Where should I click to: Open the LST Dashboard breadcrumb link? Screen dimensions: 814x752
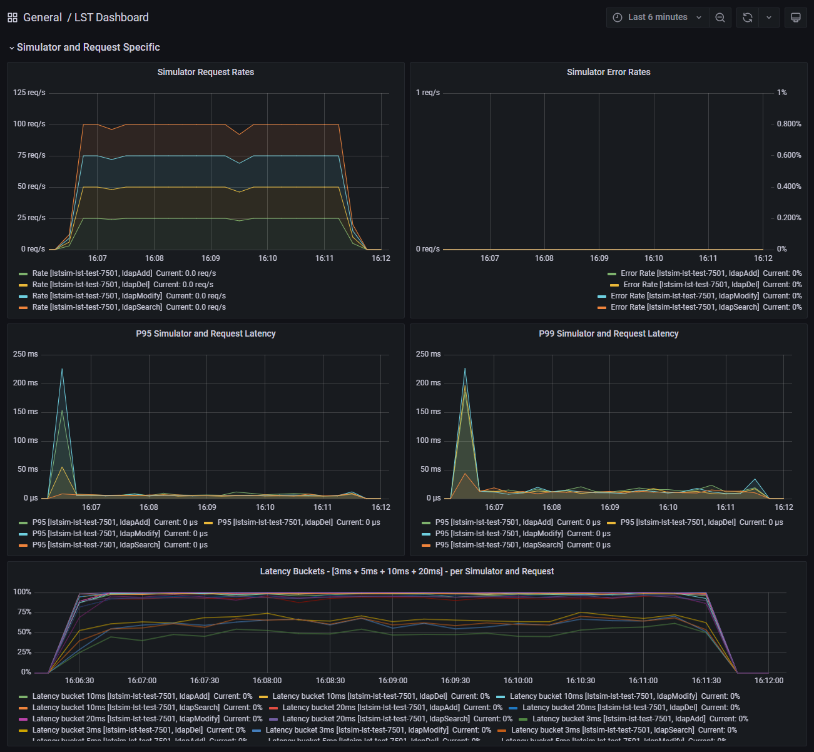tap(111, 18)
